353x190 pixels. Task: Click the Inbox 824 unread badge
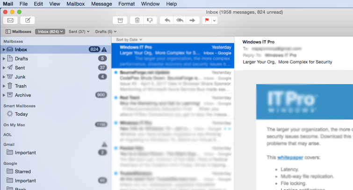point(94,49)
